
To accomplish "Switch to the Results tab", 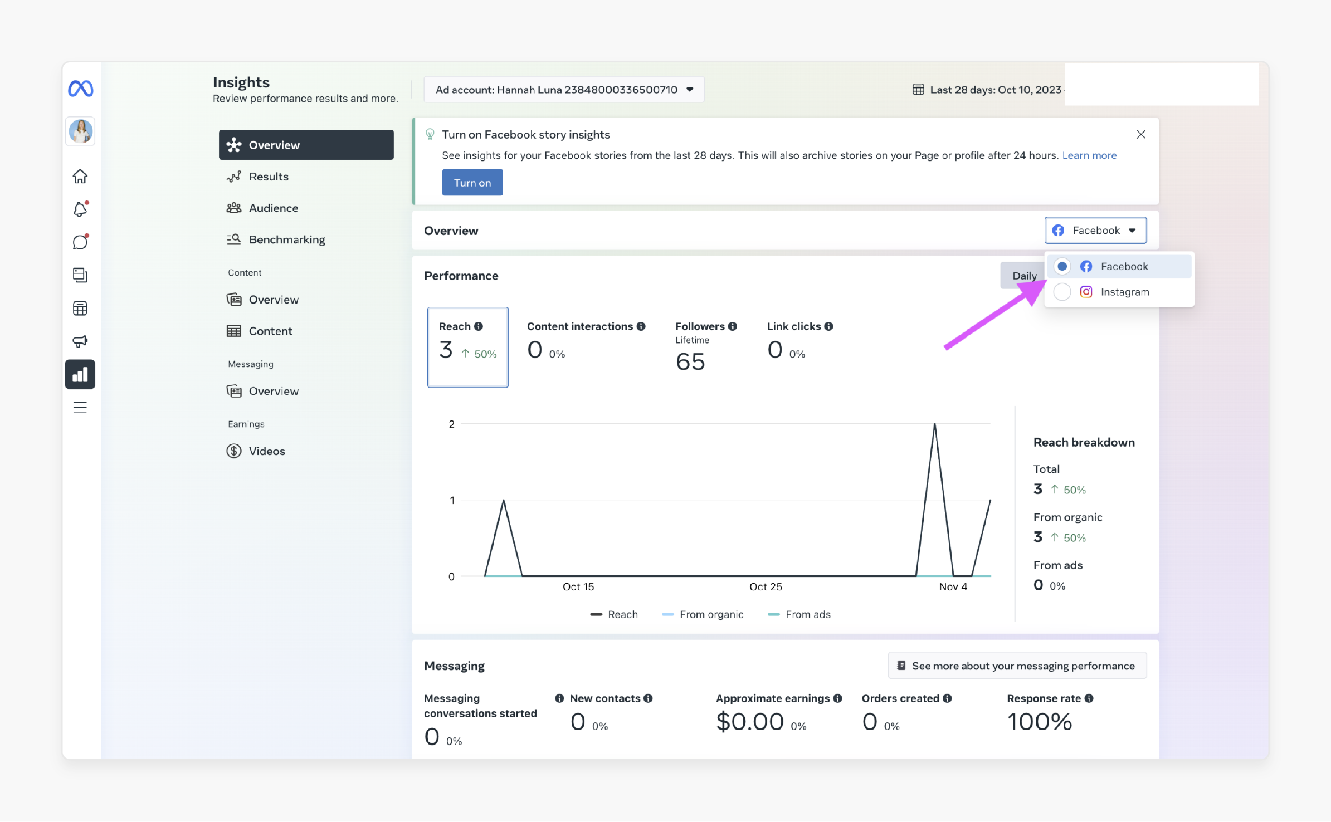I will [268, 176].
